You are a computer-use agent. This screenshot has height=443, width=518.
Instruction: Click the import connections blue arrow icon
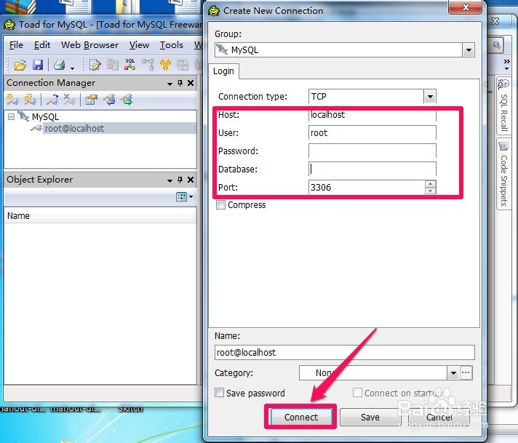click(x=109, y=100)
